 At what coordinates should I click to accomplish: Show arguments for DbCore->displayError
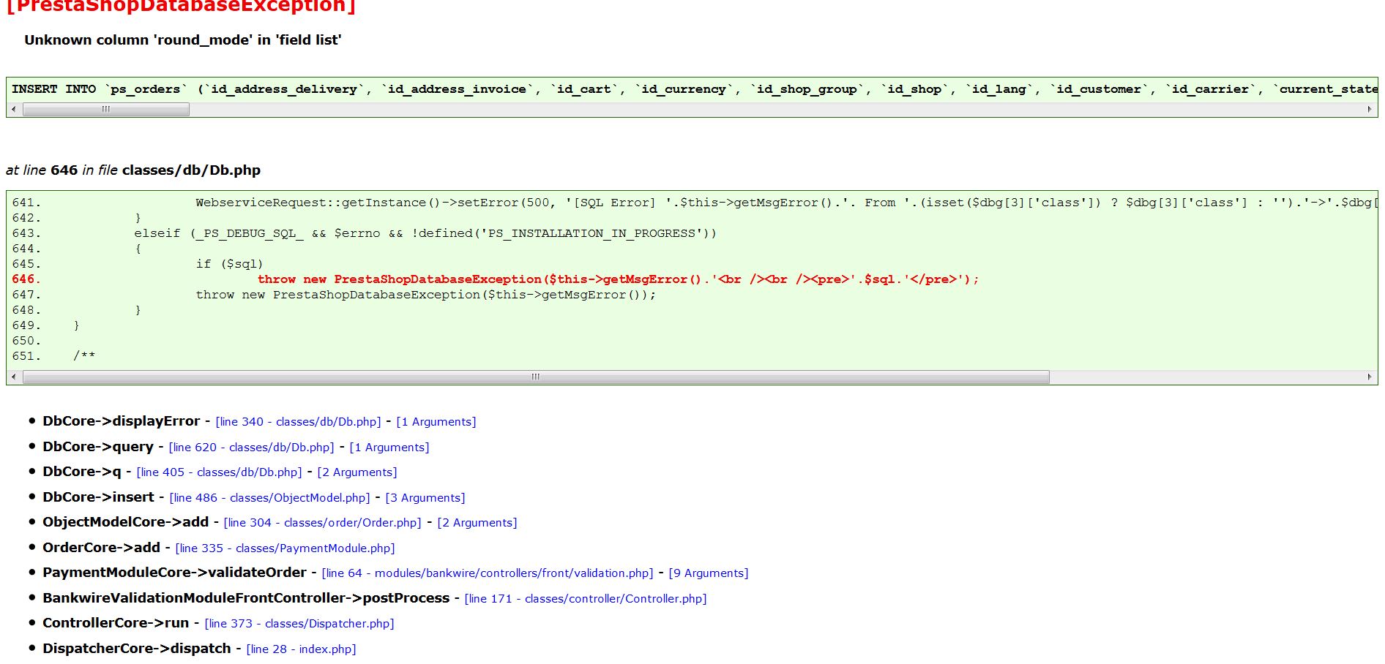[x=436, y=422]
